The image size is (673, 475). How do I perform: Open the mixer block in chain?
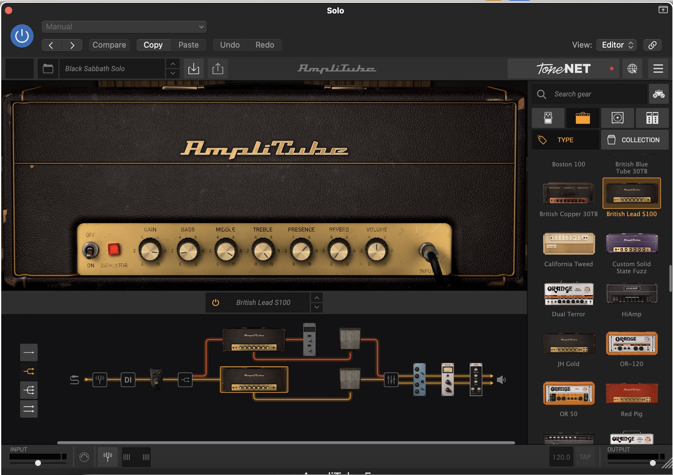point(391,380)
